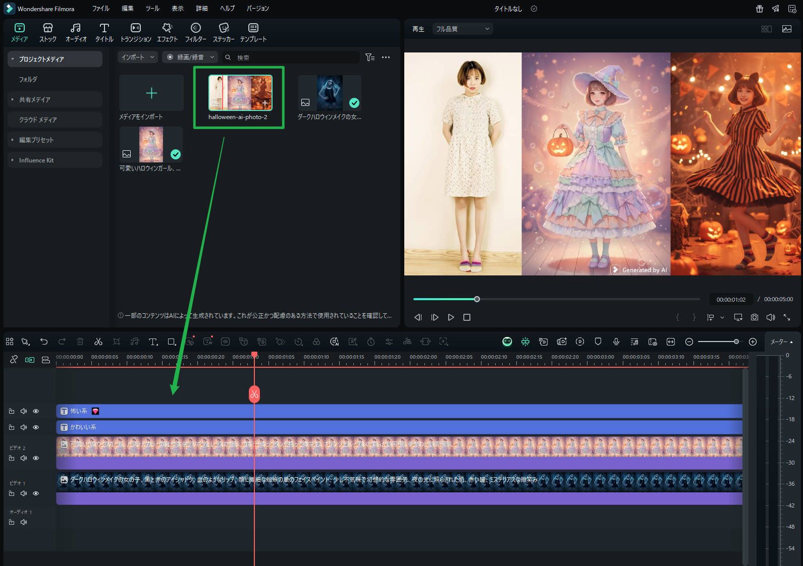Click the filter icon beside search box
The width and height of the screenshot is (803, 566).
click(x=369, y=58)
